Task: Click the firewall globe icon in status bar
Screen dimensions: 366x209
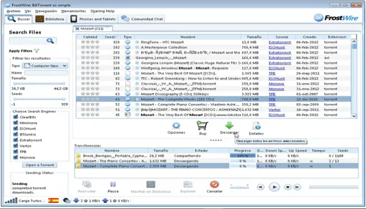Action: coord(67,201)
